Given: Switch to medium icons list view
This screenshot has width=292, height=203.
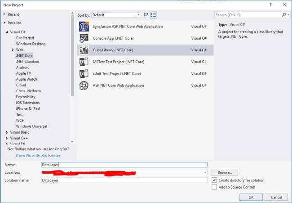Looking at the screenshot, I should [x=154, y=15].
